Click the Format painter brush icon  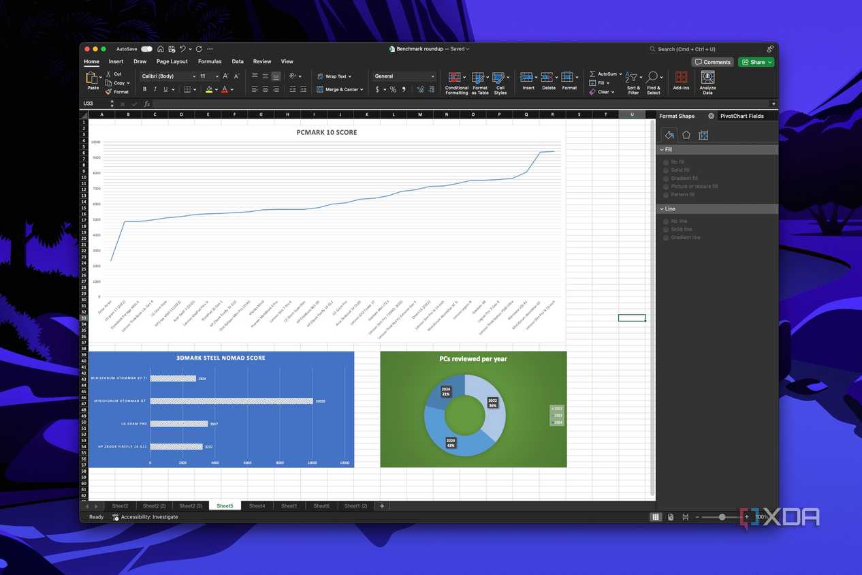[109, 91]
